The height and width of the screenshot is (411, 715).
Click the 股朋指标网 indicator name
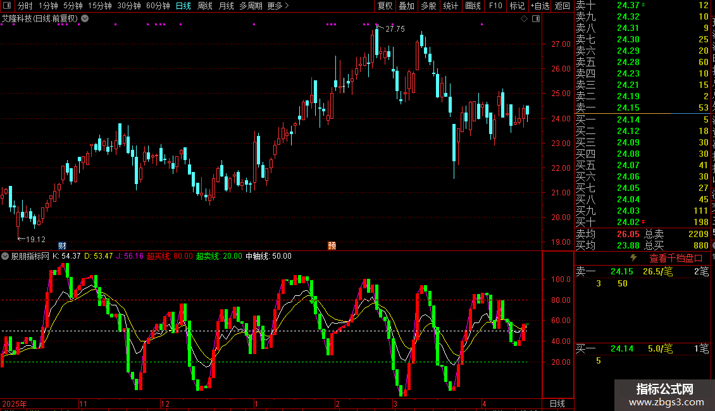pyautogui.click(x=30, y=256)
